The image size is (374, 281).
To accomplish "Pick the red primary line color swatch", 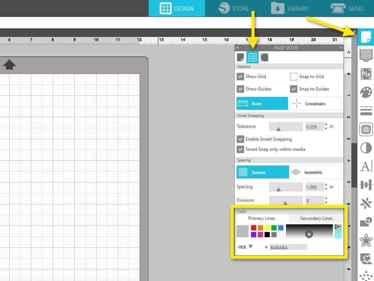I will tap(254, 227).
